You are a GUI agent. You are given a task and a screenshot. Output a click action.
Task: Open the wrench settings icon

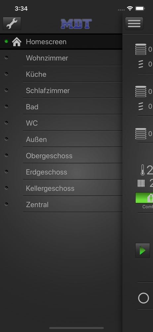pos(12,24)
